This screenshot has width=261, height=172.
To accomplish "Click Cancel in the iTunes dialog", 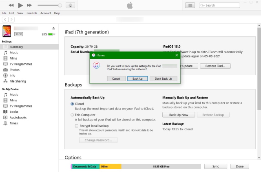I will coord(116,78).
